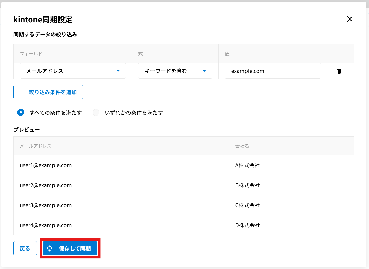Click the 戻る button
Viewport: 369px width, 269px height.
pyautogui.click(x=25, y=248)
